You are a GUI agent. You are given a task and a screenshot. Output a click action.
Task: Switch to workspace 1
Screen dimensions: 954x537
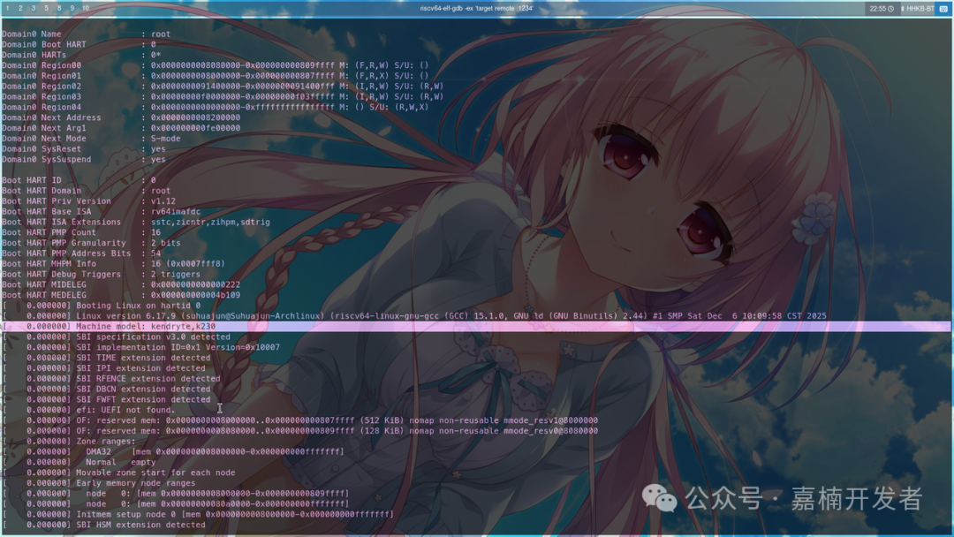(7, 8)
